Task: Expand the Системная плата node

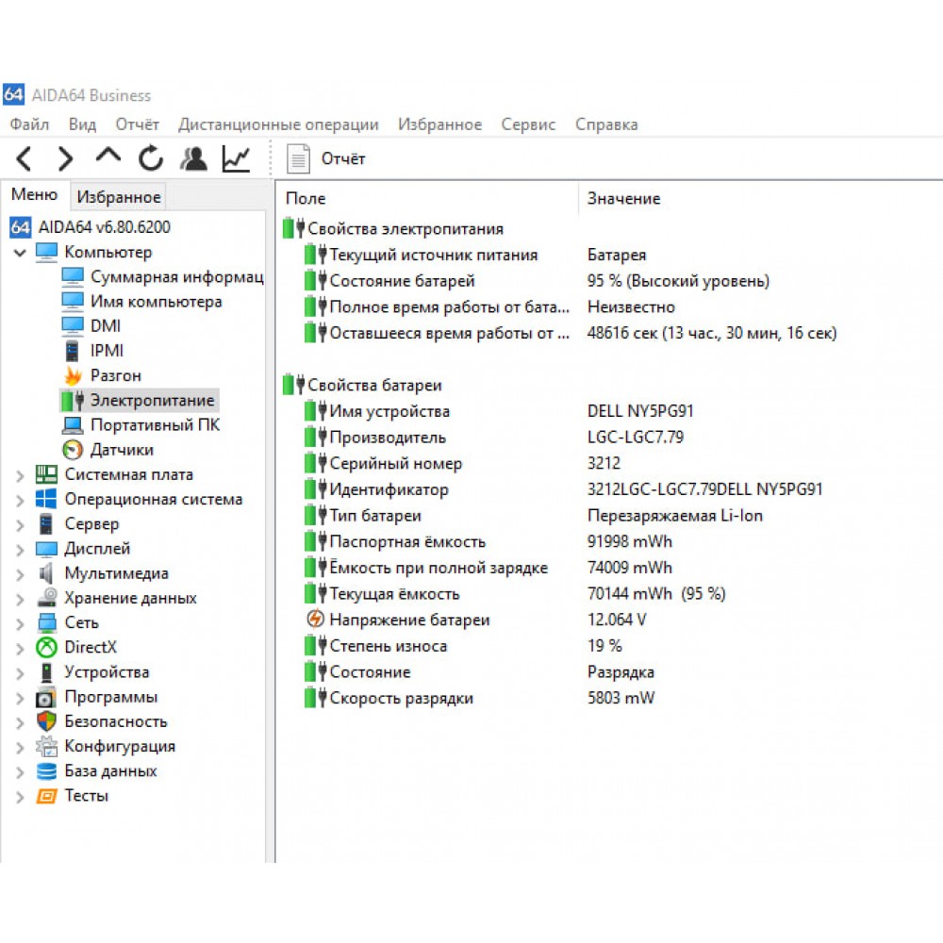Action: point(20,476)
